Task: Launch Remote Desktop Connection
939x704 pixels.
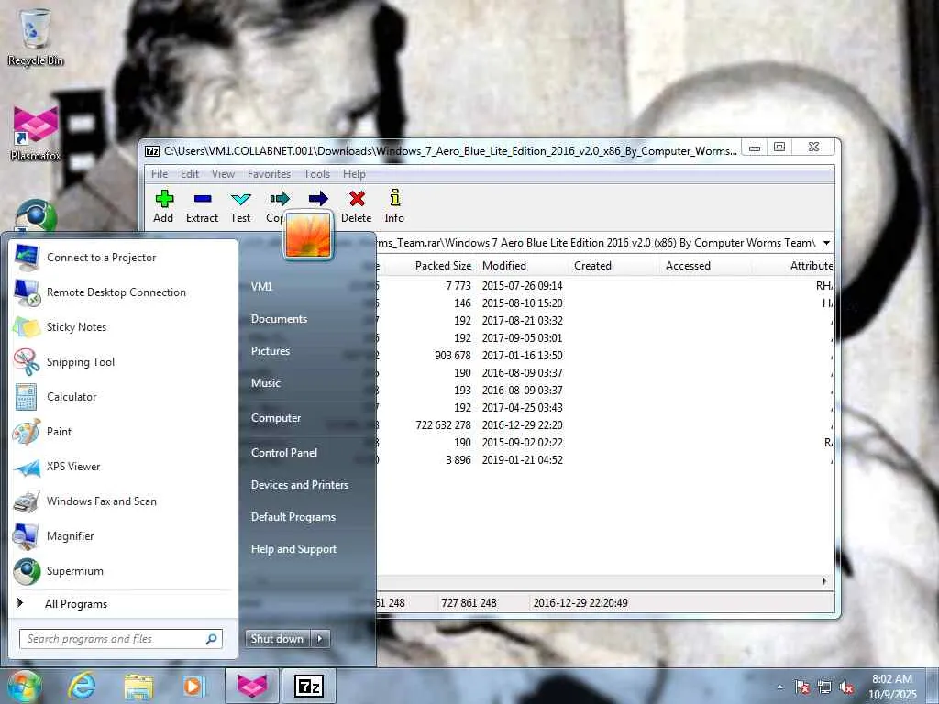Action: (123, 292)
